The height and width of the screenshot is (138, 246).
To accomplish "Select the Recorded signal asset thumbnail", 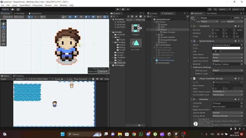I will [136, 43].
